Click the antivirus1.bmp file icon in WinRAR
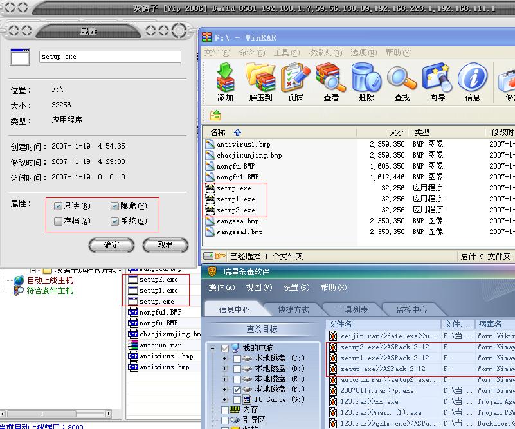Viewport: 515px width, 429px height. (x=210, y=144)
